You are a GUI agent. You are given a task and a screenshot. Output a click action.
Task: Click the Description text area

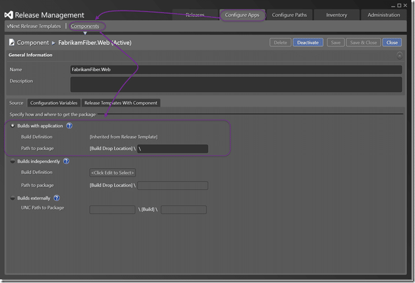236,85
